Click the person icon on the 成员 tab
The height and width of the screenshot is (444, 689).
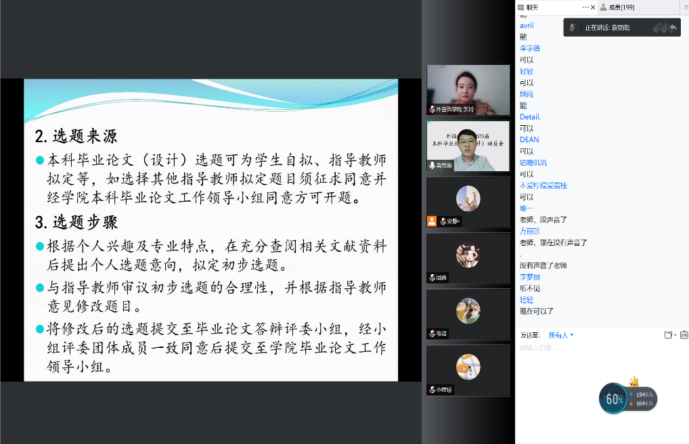603,7
